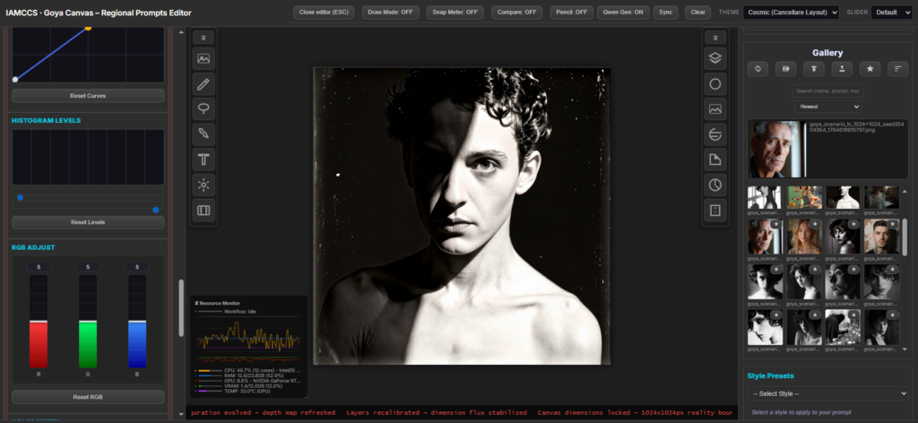Click the striped circle filter icon

coord(714,134)
